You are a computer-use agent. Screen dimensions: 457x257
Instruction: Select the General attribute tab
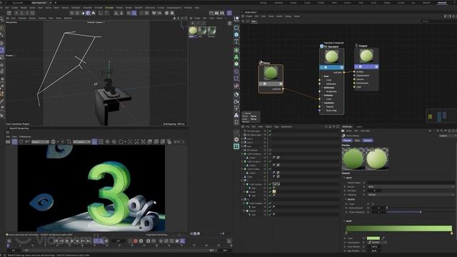pos(368,141)
